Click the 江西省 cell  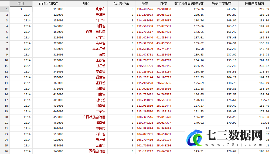86,83
